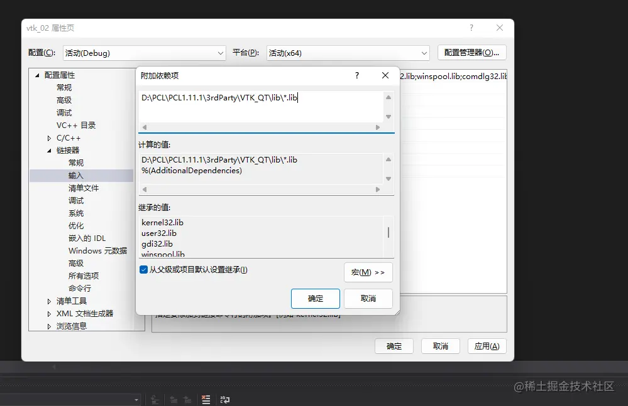The width and height of the screenshot is (628, 406).
Task: Toggle 从父级或项目默认设置继承 checkbox
Action: pos(143,270)
